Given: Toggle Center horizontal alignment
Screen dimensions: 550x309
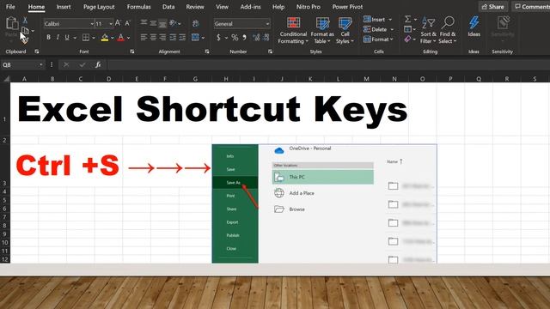Looking at the screenshot, I should (153, 37).
